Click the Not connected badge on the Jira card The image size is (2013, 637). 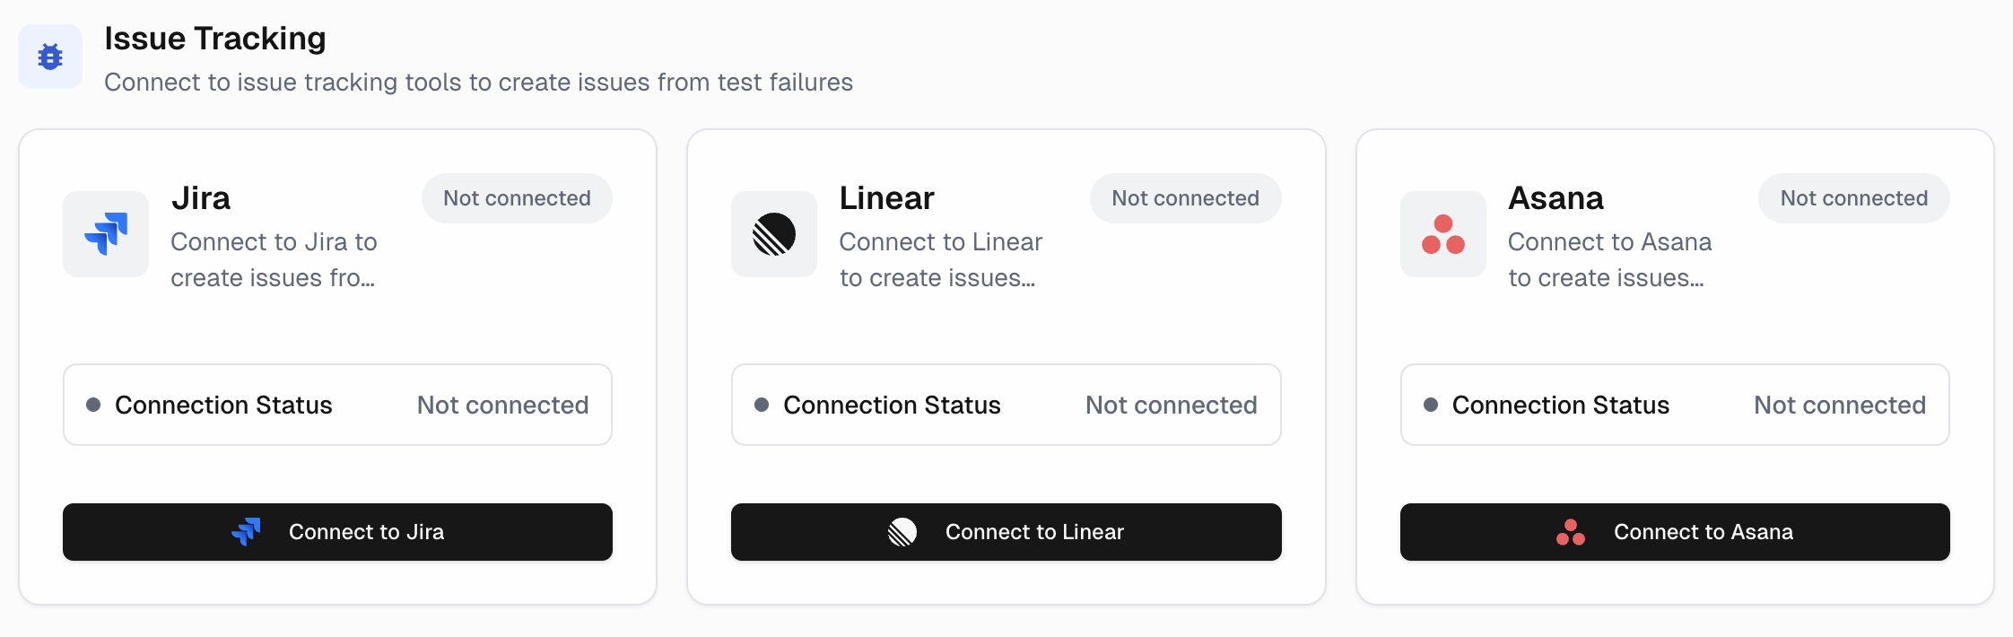pyautogui.click(x=517, y=198)
